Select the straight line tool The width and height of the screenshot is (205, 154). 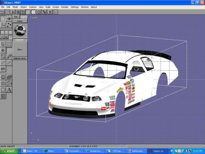3,63
